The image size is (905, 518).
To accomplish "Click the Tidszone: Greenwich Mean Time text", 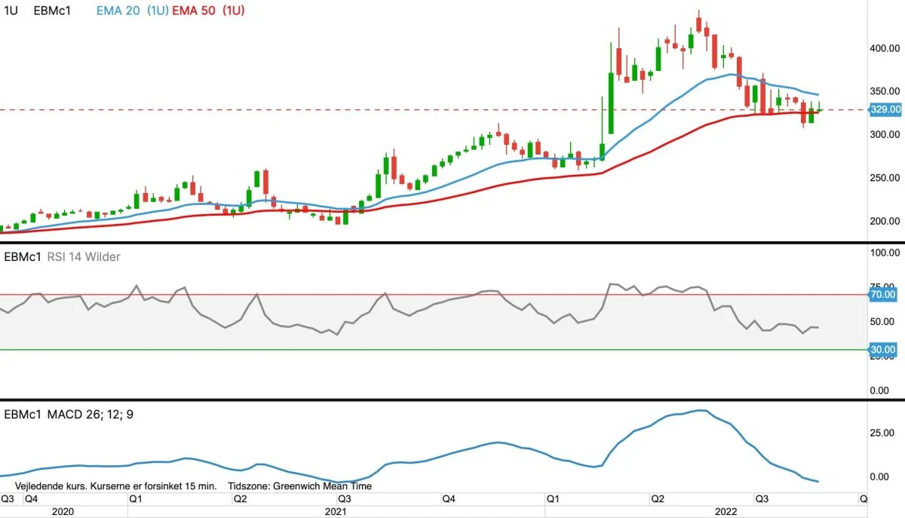I will click(299, 486).
